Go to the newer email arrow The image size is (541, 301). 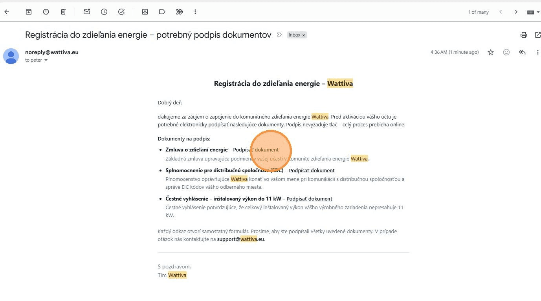(501, 12)
